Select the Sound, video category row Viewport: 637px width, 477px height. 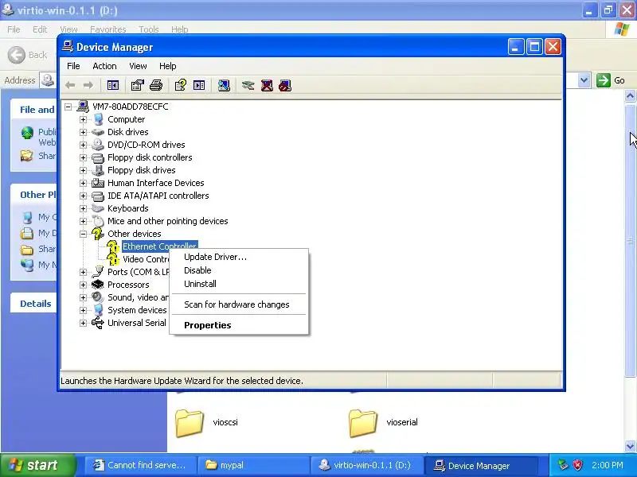click(138, 297)
